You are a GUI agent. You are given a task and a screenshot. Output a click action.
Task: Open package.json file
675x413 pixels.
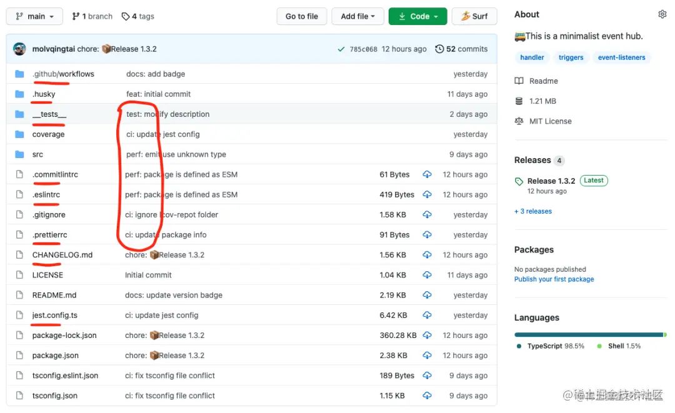(55, 356)
